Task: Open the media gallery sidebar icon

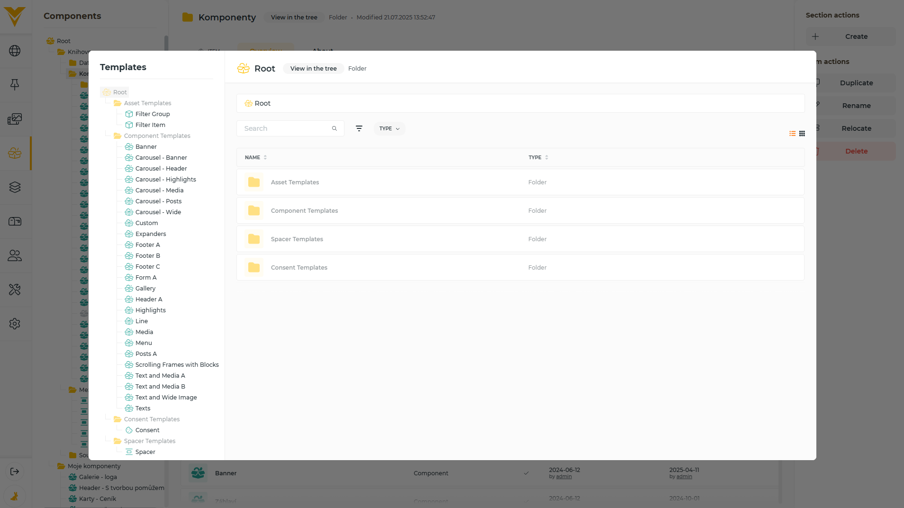Action: click(15, 119)
